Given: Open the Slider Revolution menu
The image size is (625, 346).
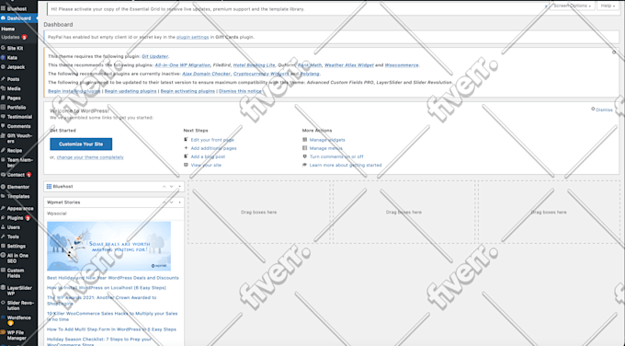Looking at the screenshot, I should click(x=18, y=306).
